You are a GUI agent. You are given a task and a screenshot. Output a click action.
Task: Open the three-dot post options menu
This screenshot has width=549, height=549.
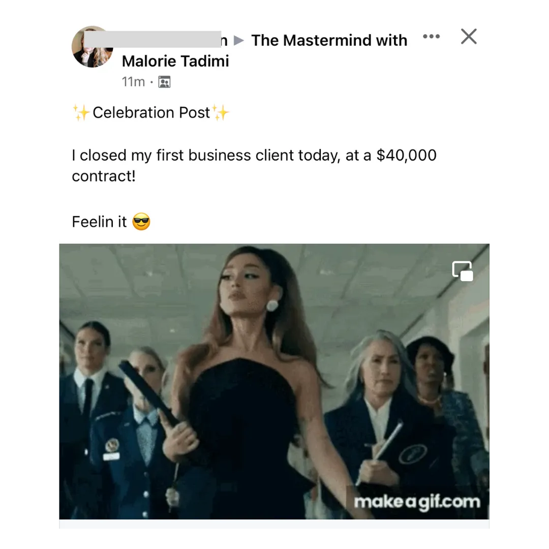431,37
